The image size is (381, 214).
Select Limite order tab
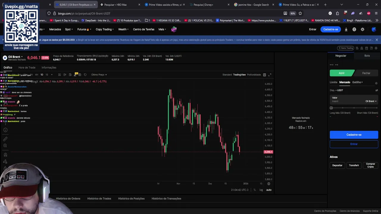[333, 82]
